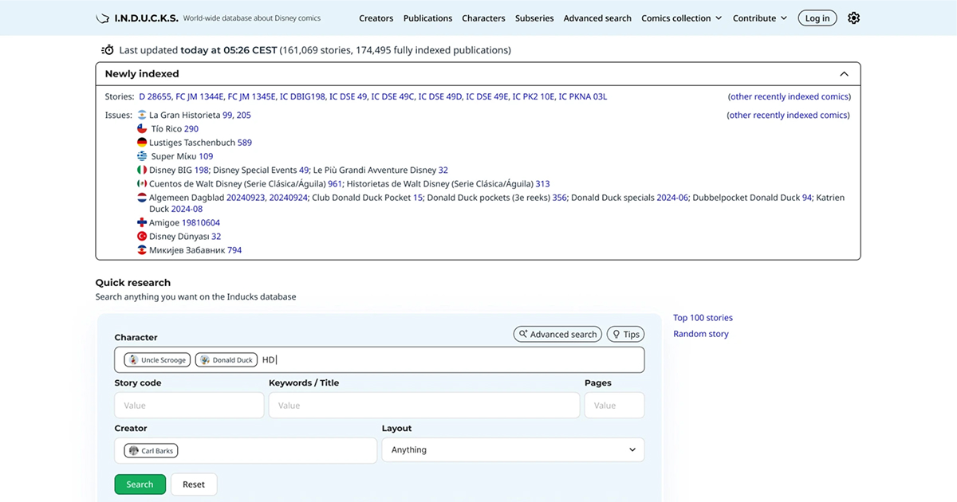The image size is (957, 502).
Task: Click the Italian flag icon
Action: click(142, 170)
